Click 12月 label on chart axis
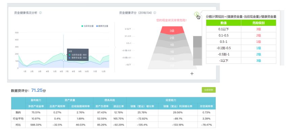 point(103,72)
